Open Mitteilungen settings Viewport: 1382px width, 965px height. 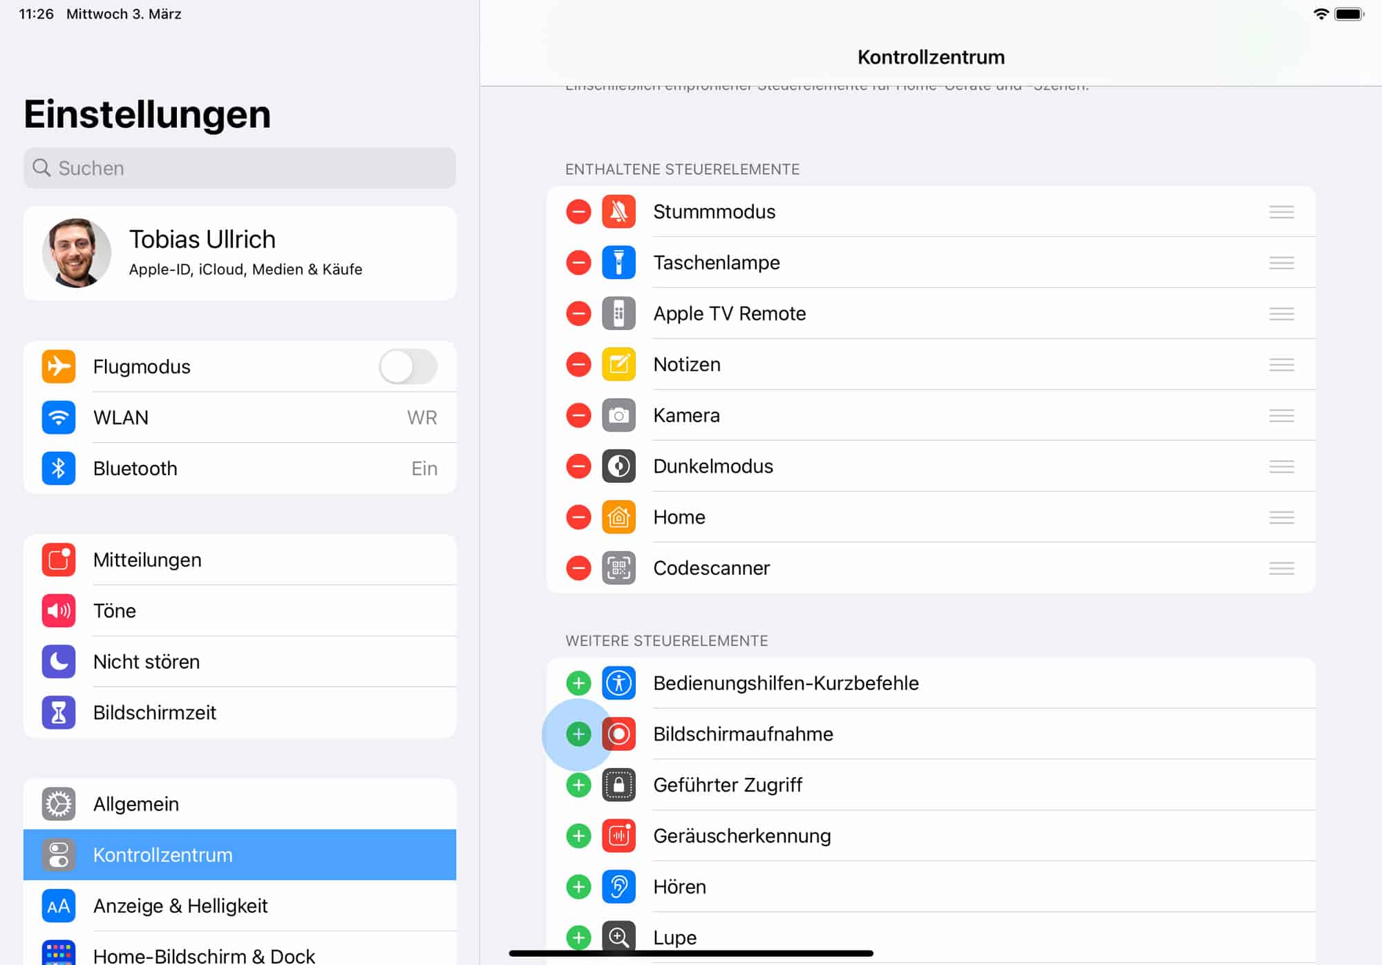pos(240,560)
